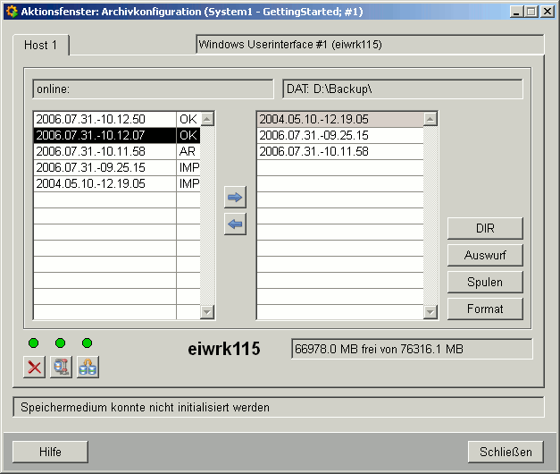Select backup entry 2004.05.10.-12.19.05

point(339,119)
